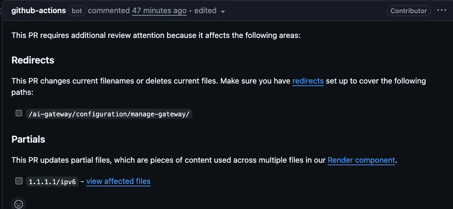Click the "changes current filenames" paragraph text

[x=146, y=81]
